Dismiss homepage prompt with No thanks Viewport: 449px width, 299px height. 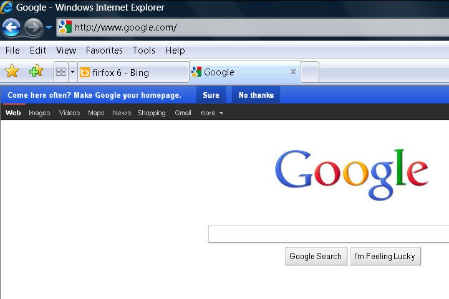(x=256, y=95)
